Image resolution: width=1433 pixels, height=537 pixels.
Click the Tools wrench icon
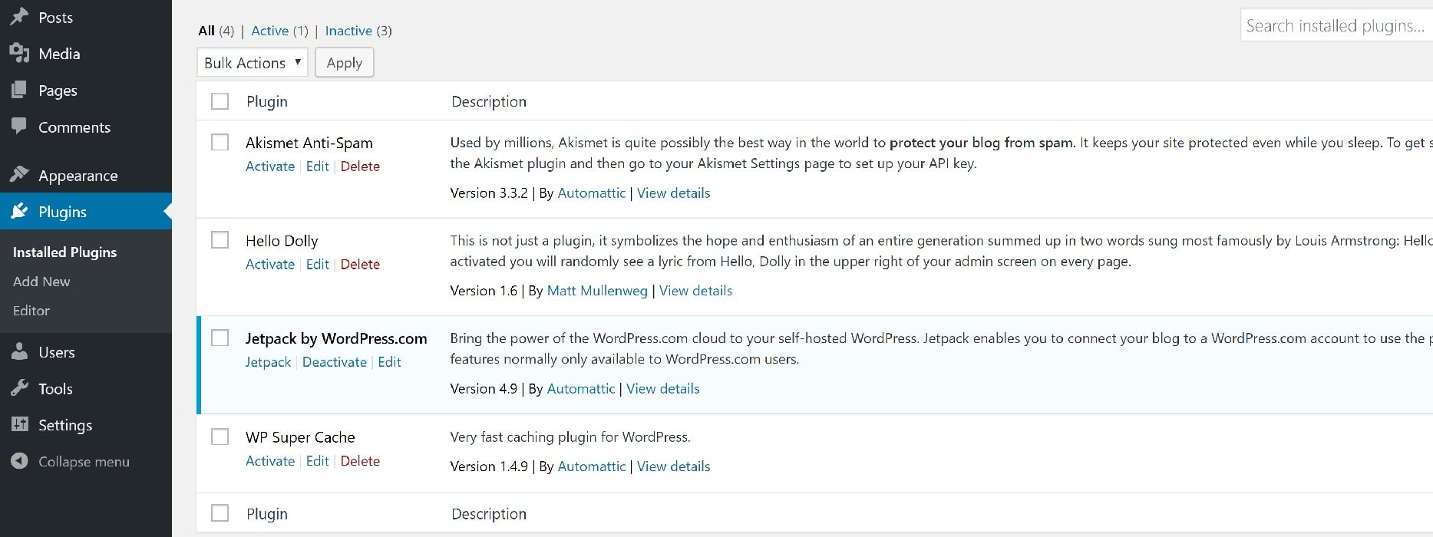click(18, 388)
